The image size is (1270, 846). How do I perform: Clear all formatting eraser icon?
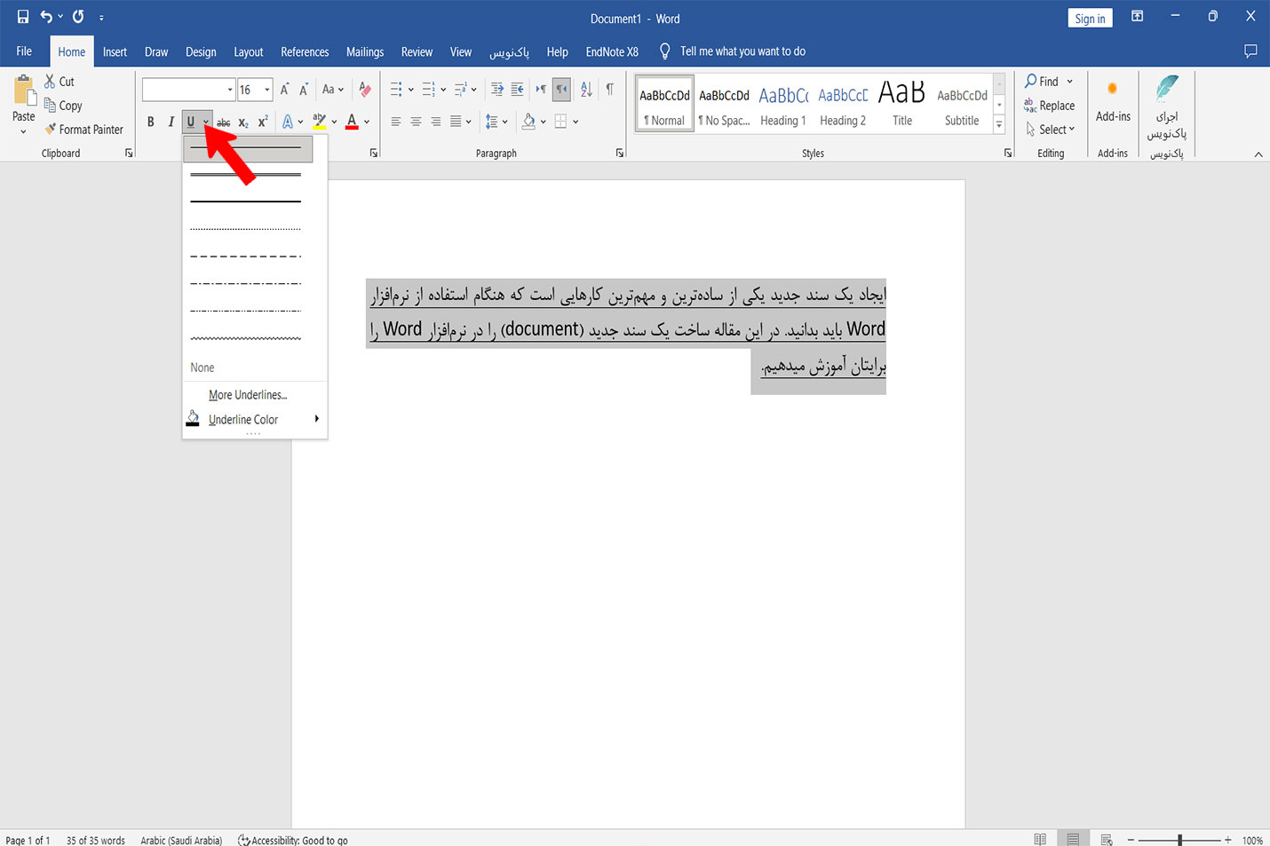click(x=364, y=89)
